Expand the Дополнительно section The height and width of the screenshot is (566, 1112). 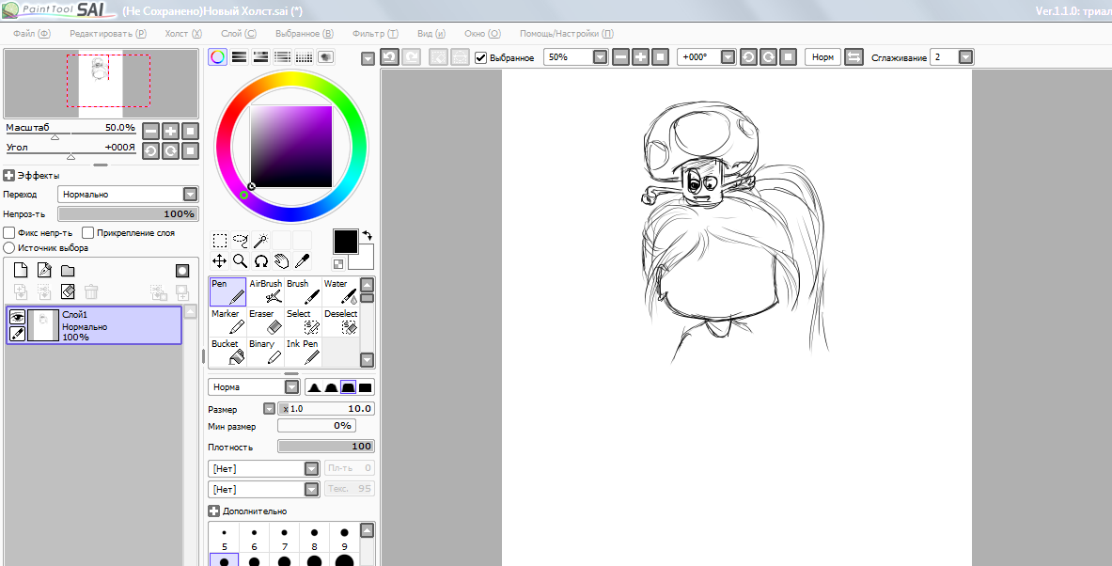213,511
